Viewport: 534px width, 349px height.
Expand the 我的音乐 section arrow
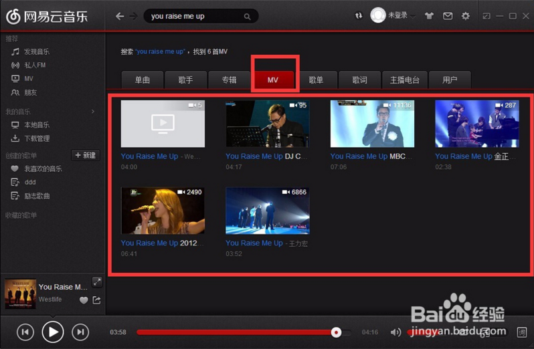click(92, 112)
